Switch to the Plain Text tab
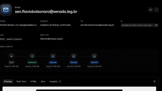Image resolution: width=162 pixels, height=91 pixels. coord(21,81)
